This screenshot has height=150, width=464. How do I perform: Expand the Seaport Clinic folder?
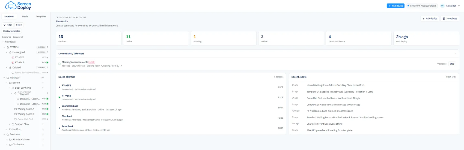point(9,124)
